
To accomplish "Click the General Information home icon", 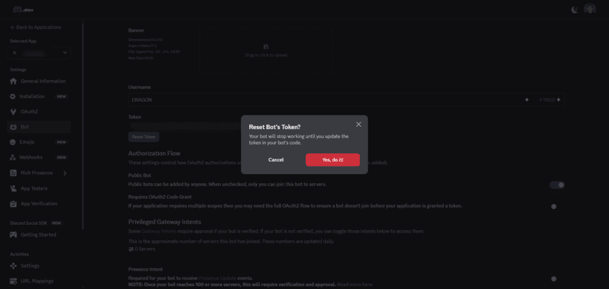I will (x=13, y=81).
